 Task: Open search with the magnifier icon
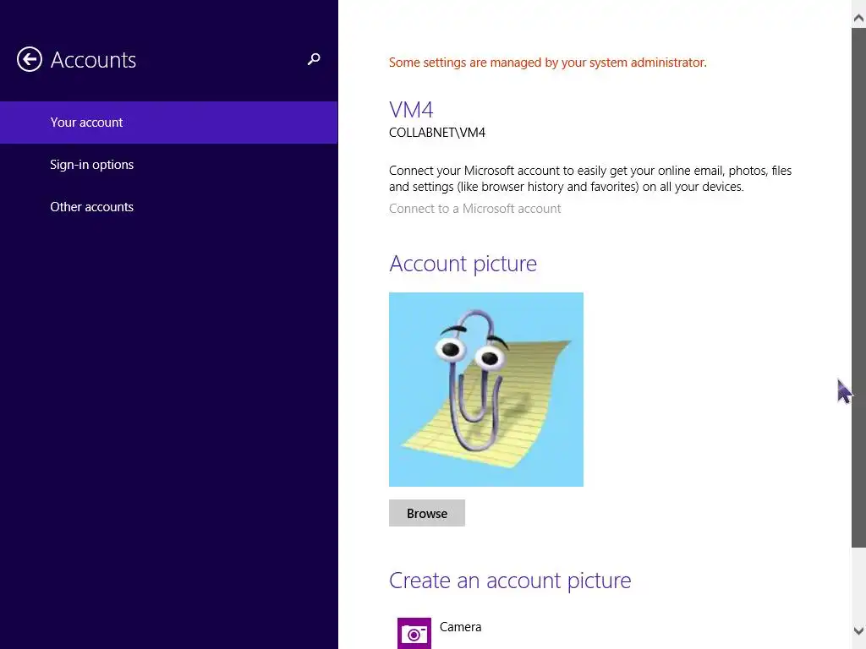(x=314, y=59)
